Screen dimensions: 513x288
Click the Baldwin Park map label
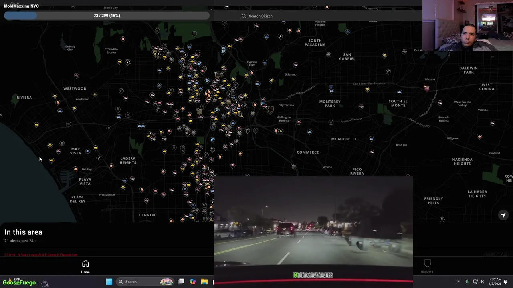(x=469, y=70)
